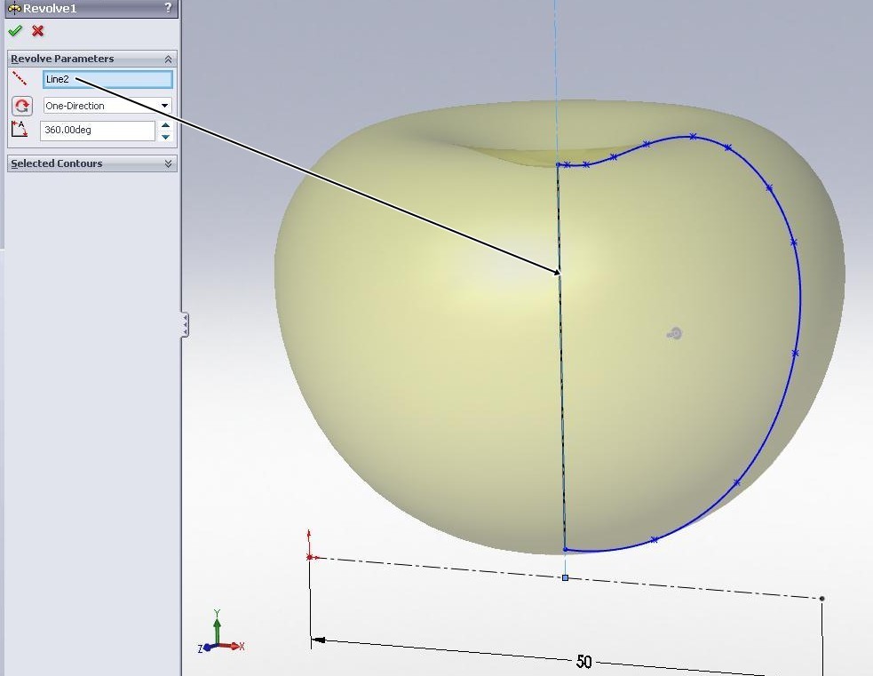Reverse the revolve direction icon button

point(21,106)
